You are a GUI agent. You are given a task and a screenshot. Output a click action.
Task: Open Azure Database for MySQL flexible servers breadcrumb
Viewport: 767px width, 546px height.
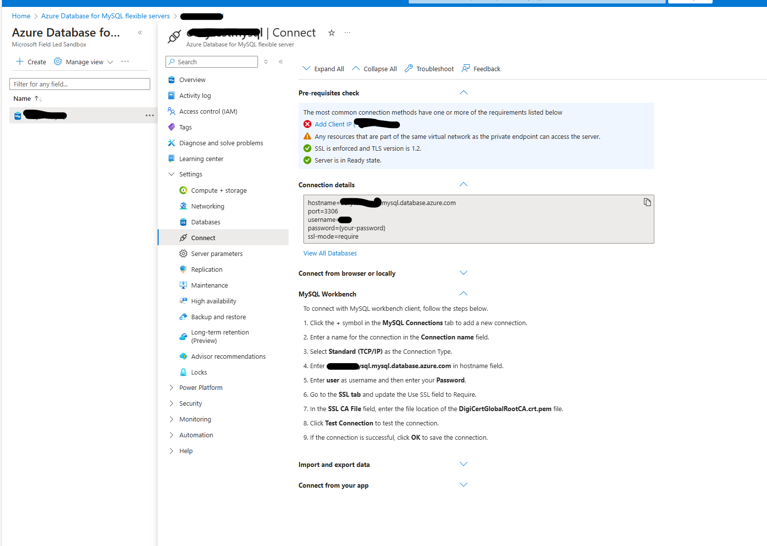(105, 16)
